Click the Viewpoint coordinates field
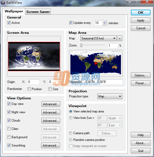The height and width of the screenshot is (157, 154). pyautogui.click(x=104, y=82)
